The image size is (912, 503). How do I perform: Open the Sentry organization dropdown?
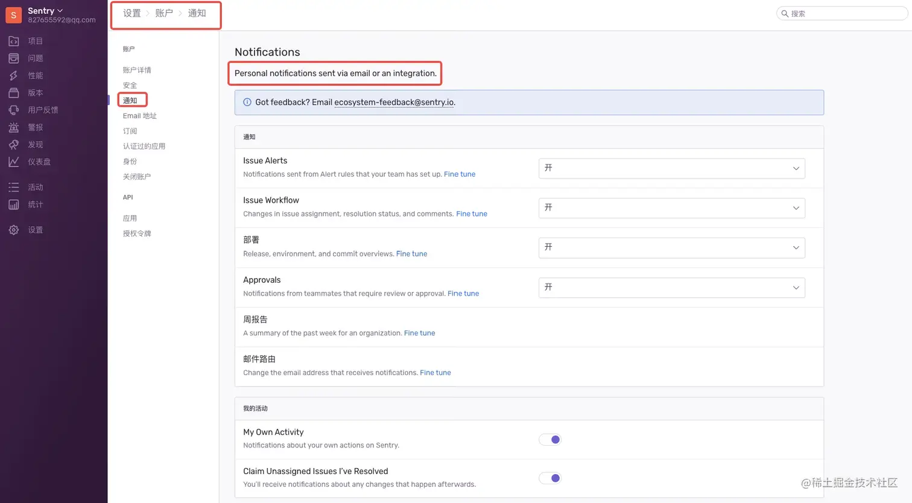pos(45,11)
